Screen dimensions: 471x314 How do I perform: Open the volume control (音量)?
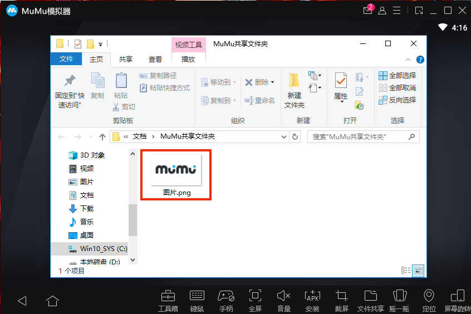pos(283,301)
